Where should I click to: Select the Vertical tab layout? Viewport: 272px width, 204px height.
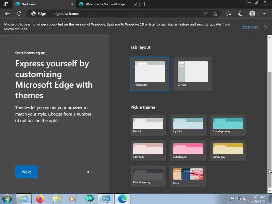(193, 74)
